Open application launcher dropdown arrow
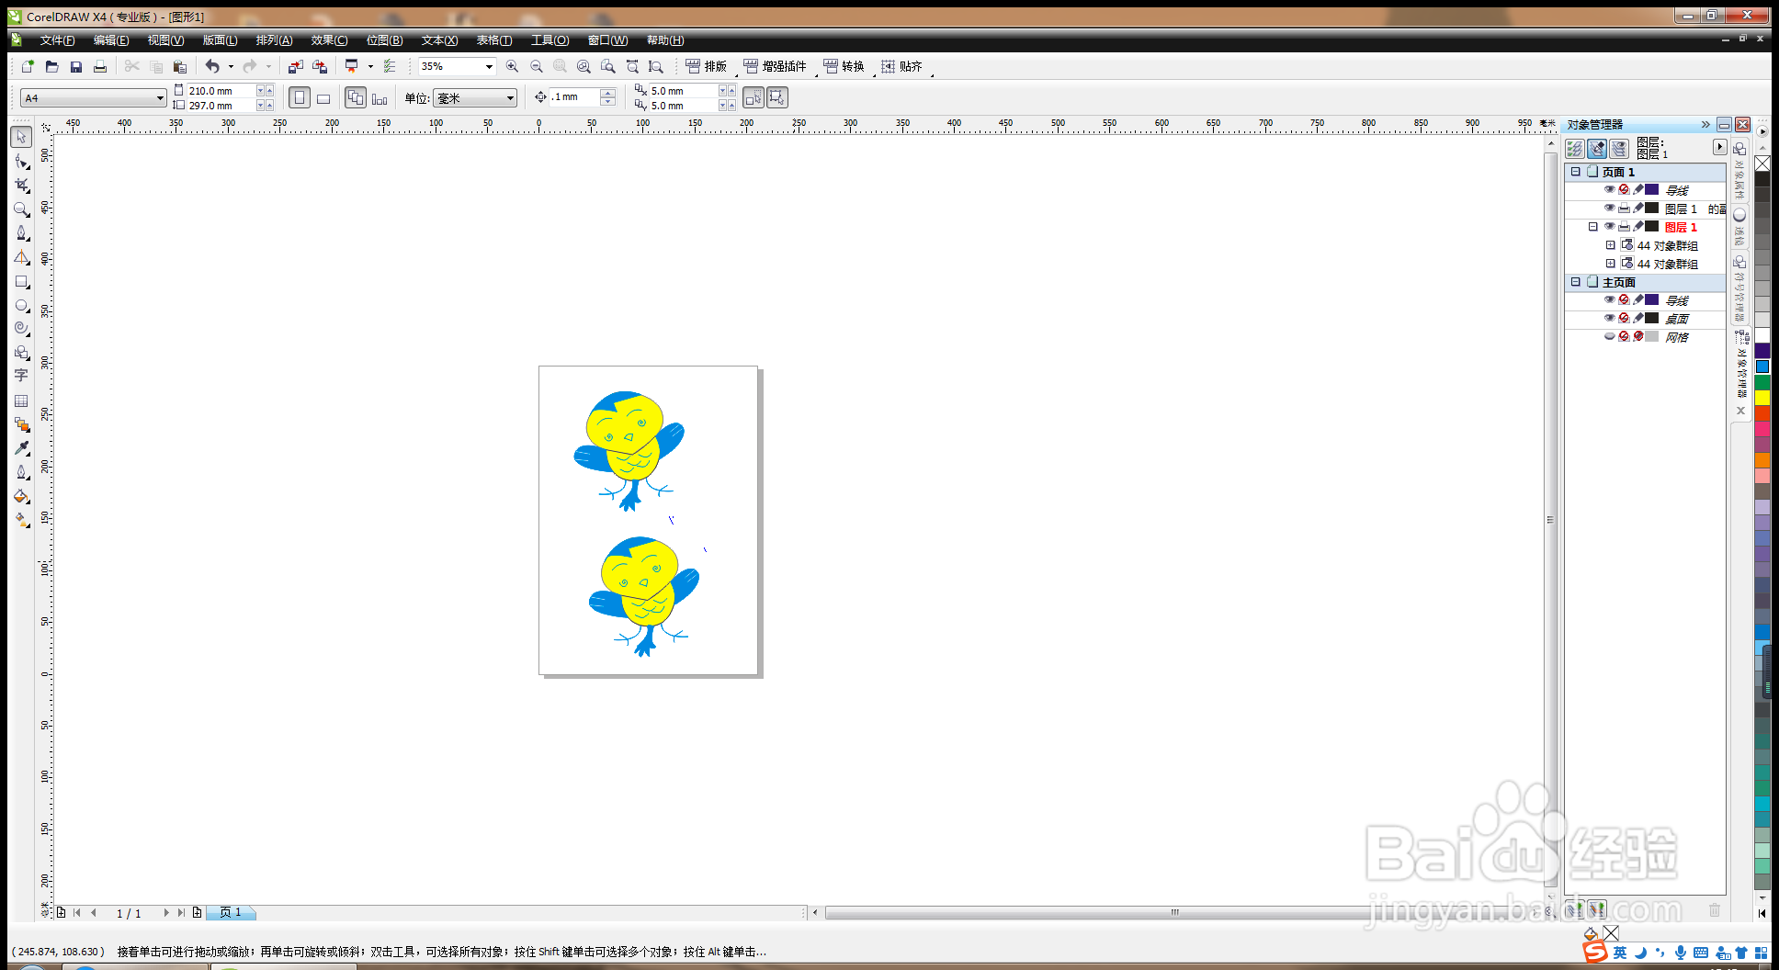 pos(370,66)
